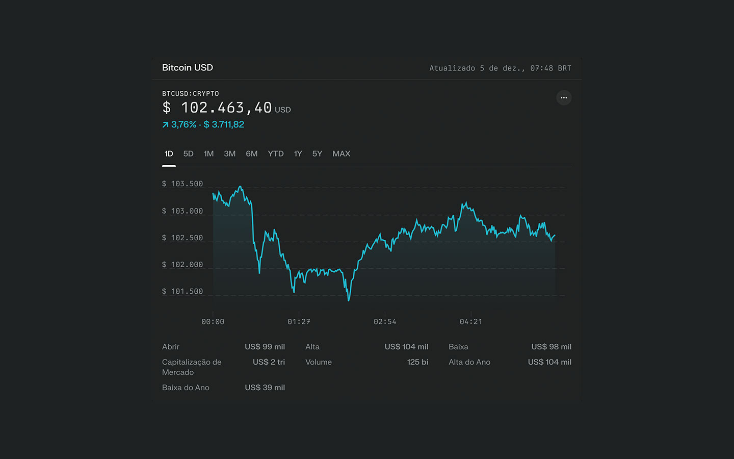Click the Baixa do Ano label

pos(186,388)
